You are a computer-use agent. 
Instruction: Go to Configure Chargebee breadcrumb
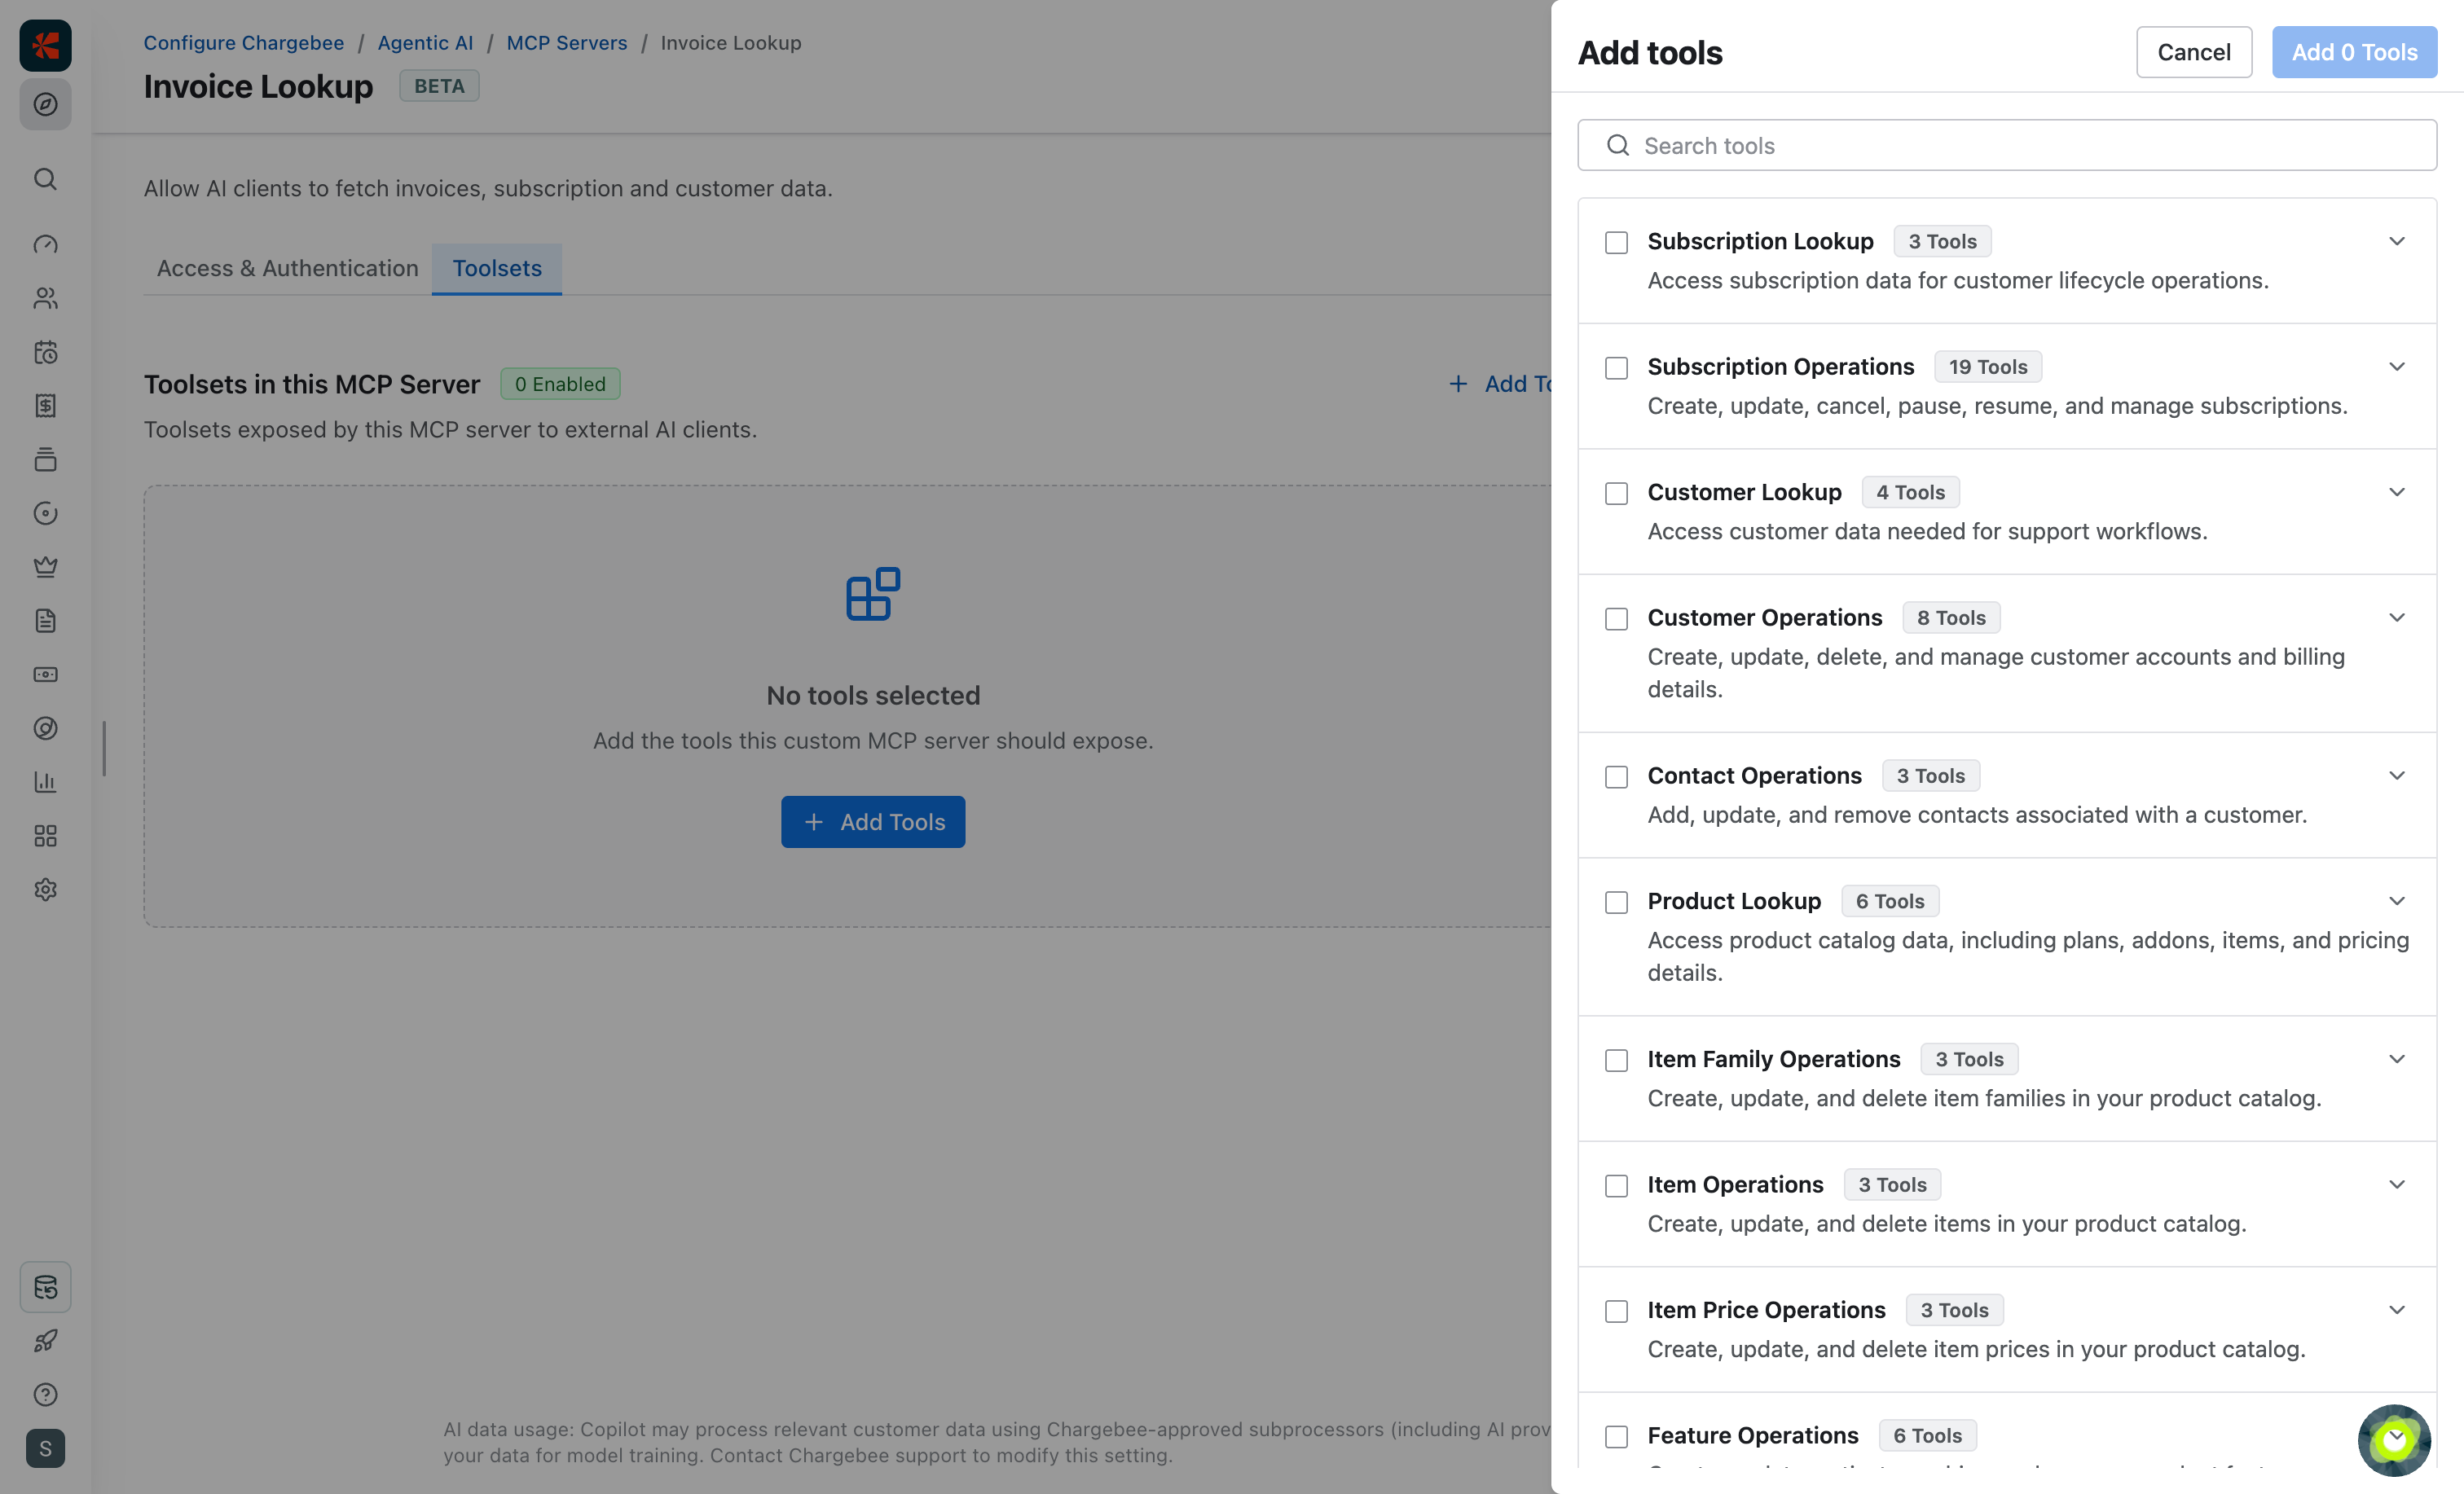tap(244, 43)
